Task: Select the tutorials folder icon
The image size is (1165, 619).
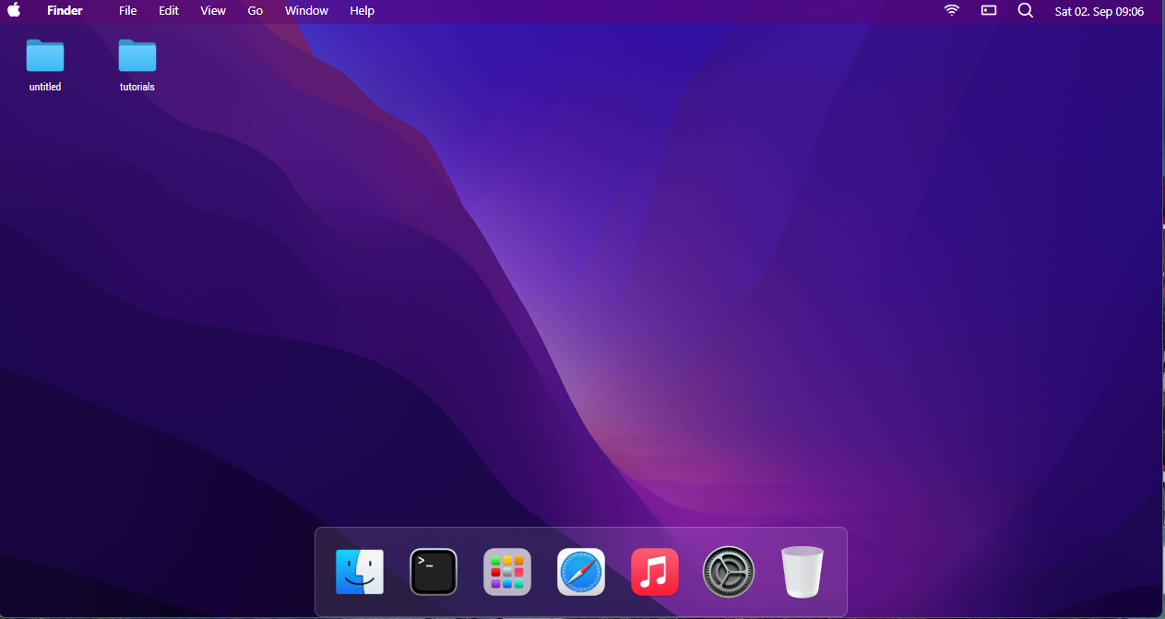Action: (x=137, y=55)
